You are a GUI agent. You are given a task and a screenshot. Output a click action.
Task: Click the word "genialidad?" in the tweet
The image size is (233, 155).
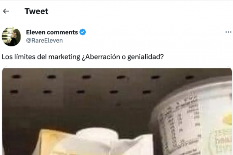pos(145,57)
